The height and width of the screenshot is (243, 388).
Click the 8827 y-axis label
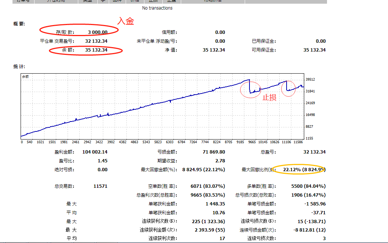tap(309, 126)
